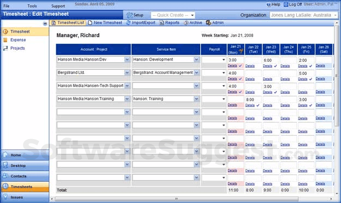Click the horizontal scrollbar at the bottom
Screen dimensions: 341x203
pyautogui.click(x=176, y=199)
